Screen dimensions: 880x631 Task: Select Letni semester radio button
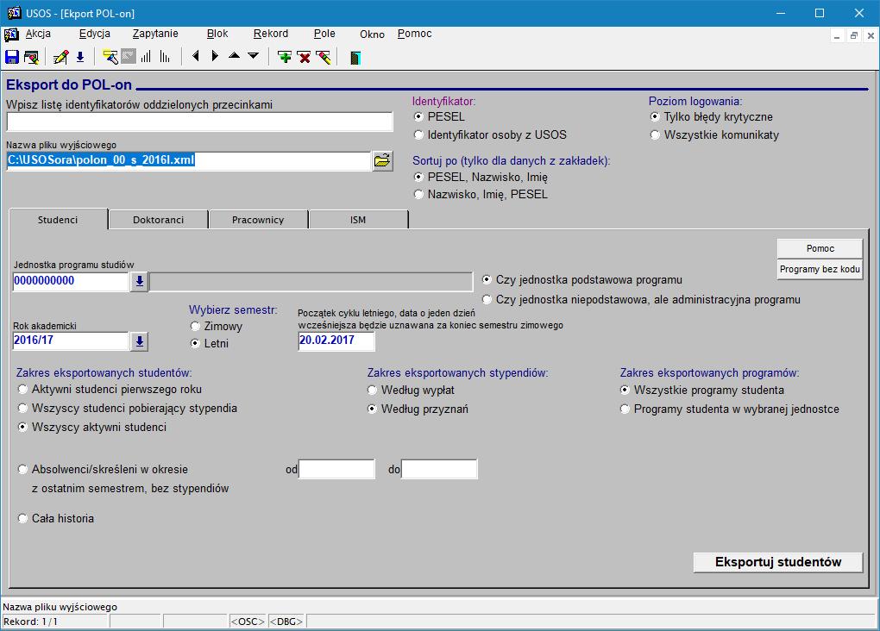click(195, 343)
